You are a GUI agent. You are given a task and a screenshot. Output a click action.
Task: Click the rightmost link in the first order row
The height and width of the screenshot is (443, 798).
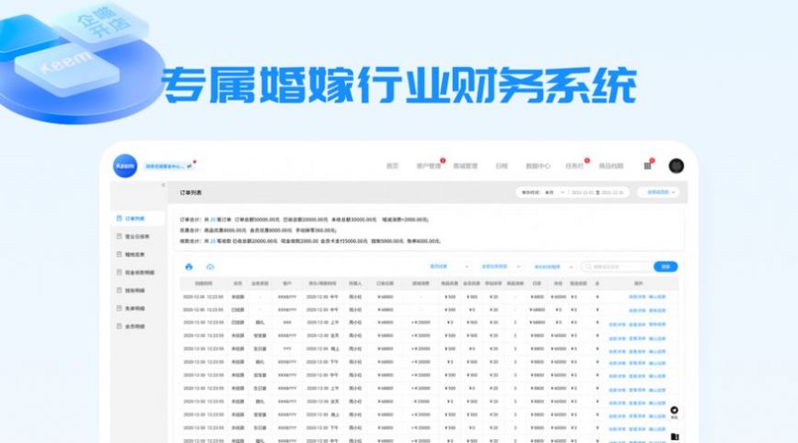point(657,297)
